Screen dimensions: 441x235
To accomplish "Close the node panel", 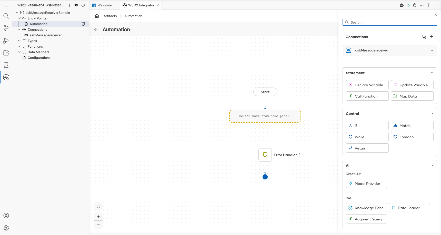I will coord(436,15).
